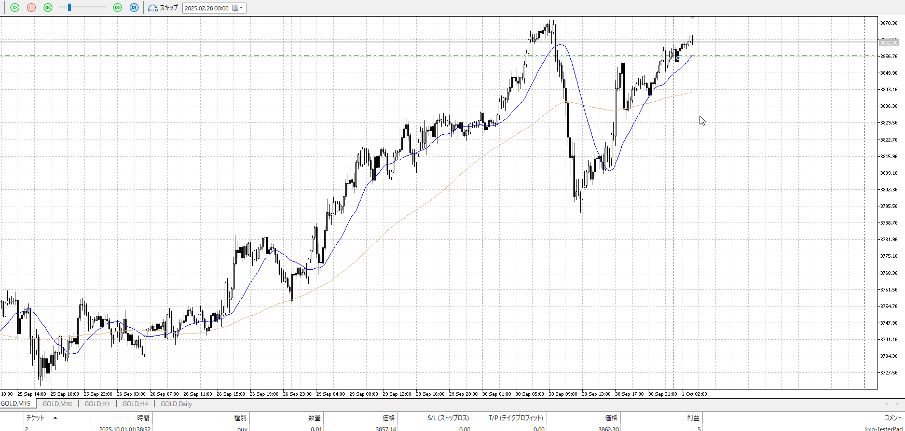The image size is (905, 431).
Task: Open the skip date calendar dropdown
Action: 238,8
